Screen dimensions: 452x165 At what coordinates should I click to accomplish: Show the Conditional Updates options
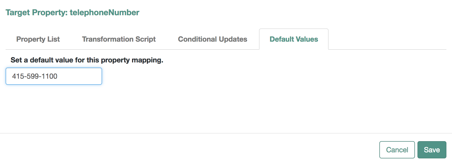pos(213,39)
